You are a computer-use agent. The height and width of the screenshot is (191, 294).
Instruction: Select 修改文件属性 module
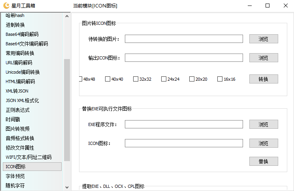[x=20, y=148]
